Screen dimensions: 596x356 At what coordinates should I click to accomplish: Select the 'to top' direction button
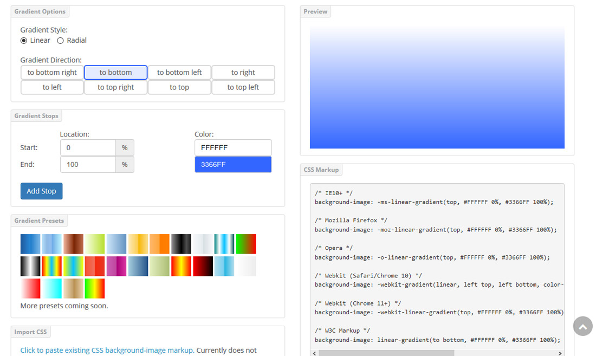[179, 87]
